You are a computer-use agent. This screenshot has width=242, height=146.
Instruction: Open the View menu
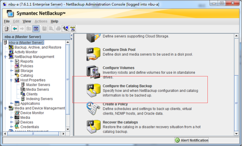(x=27, y=21)
